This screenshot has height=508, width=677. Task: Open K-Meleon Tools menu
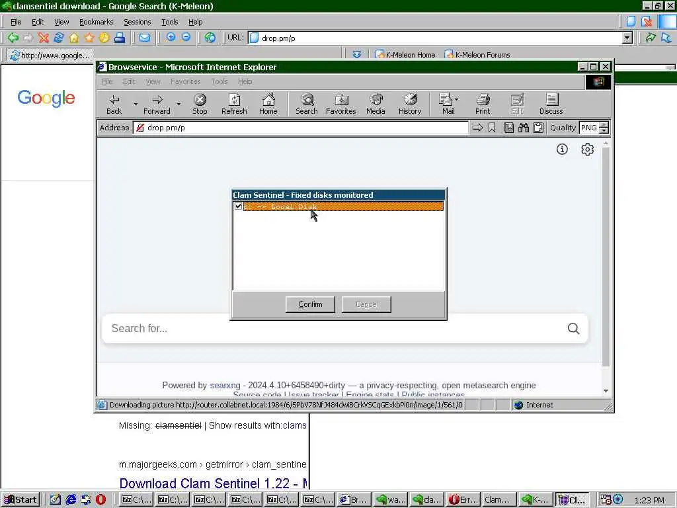pyautogui.click(x=170, y=22)
